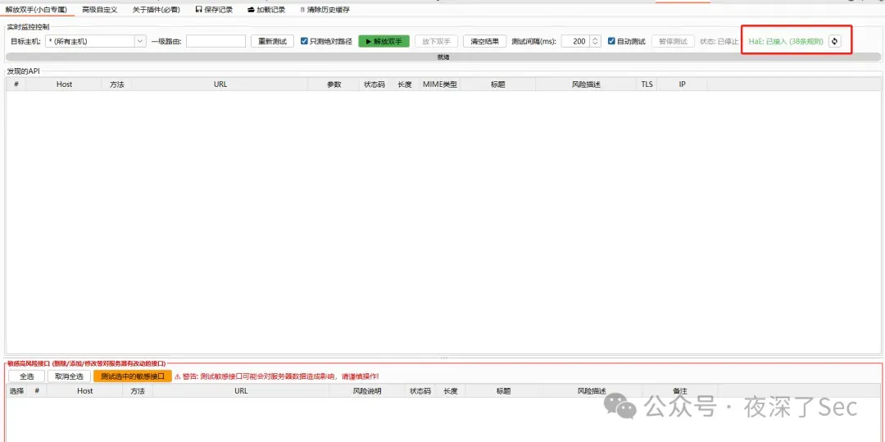Switch to the 解放双手(小白专属) tab

point(36,10)
